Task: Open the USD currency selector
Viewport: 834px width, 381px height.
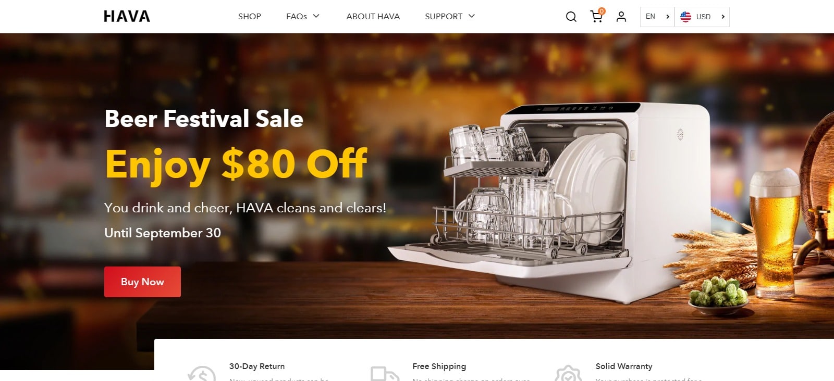Action: coord(702,17)
